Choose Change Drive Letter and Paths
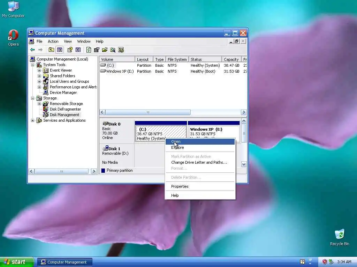 [x=200, y=162]
